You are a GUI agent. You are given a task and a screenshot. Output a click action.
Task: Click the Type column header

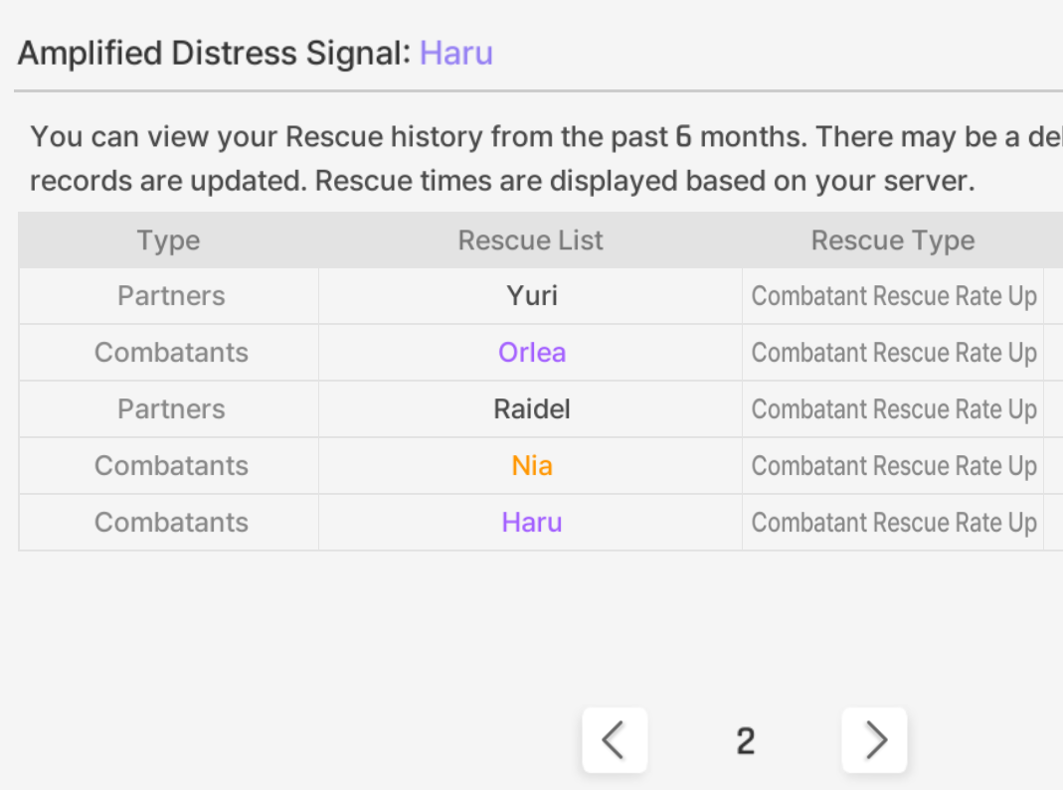169,240
